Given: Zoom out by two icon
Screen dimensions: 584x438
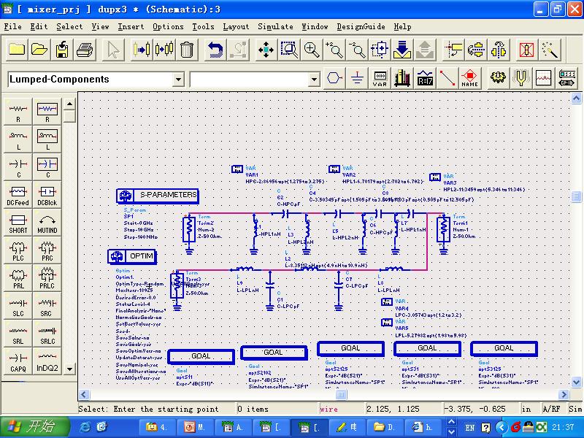Looking at the screenshot, I should coord(357,50).
